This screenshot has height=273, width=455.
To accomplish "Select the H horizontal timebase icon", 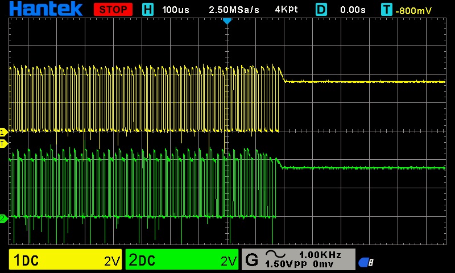I will point(148,10).
